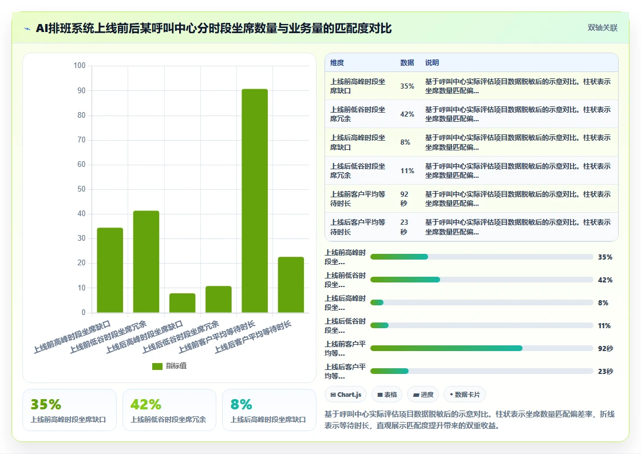Click the y-axis label 50
Screen dimensions: 641x454
[x=81, y=189]
